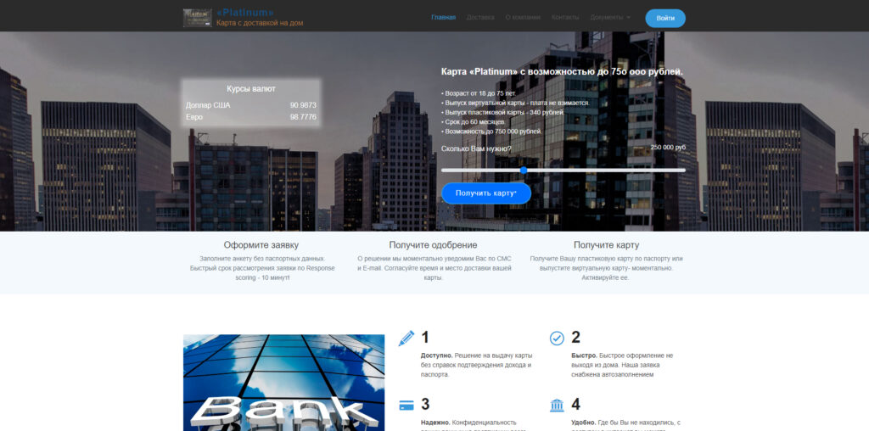This screenshot has height=431, width=869.
Task: Click the Оформите заявку heading
Action: click(x=261, y=245)
